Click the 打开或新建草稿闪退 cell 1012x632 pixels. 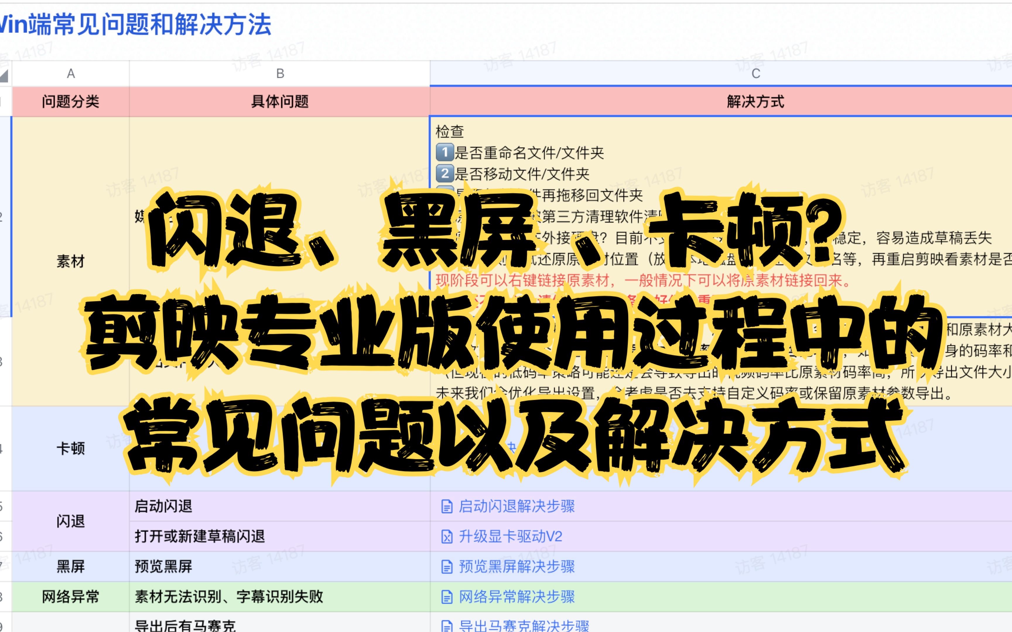click(280, 536)
